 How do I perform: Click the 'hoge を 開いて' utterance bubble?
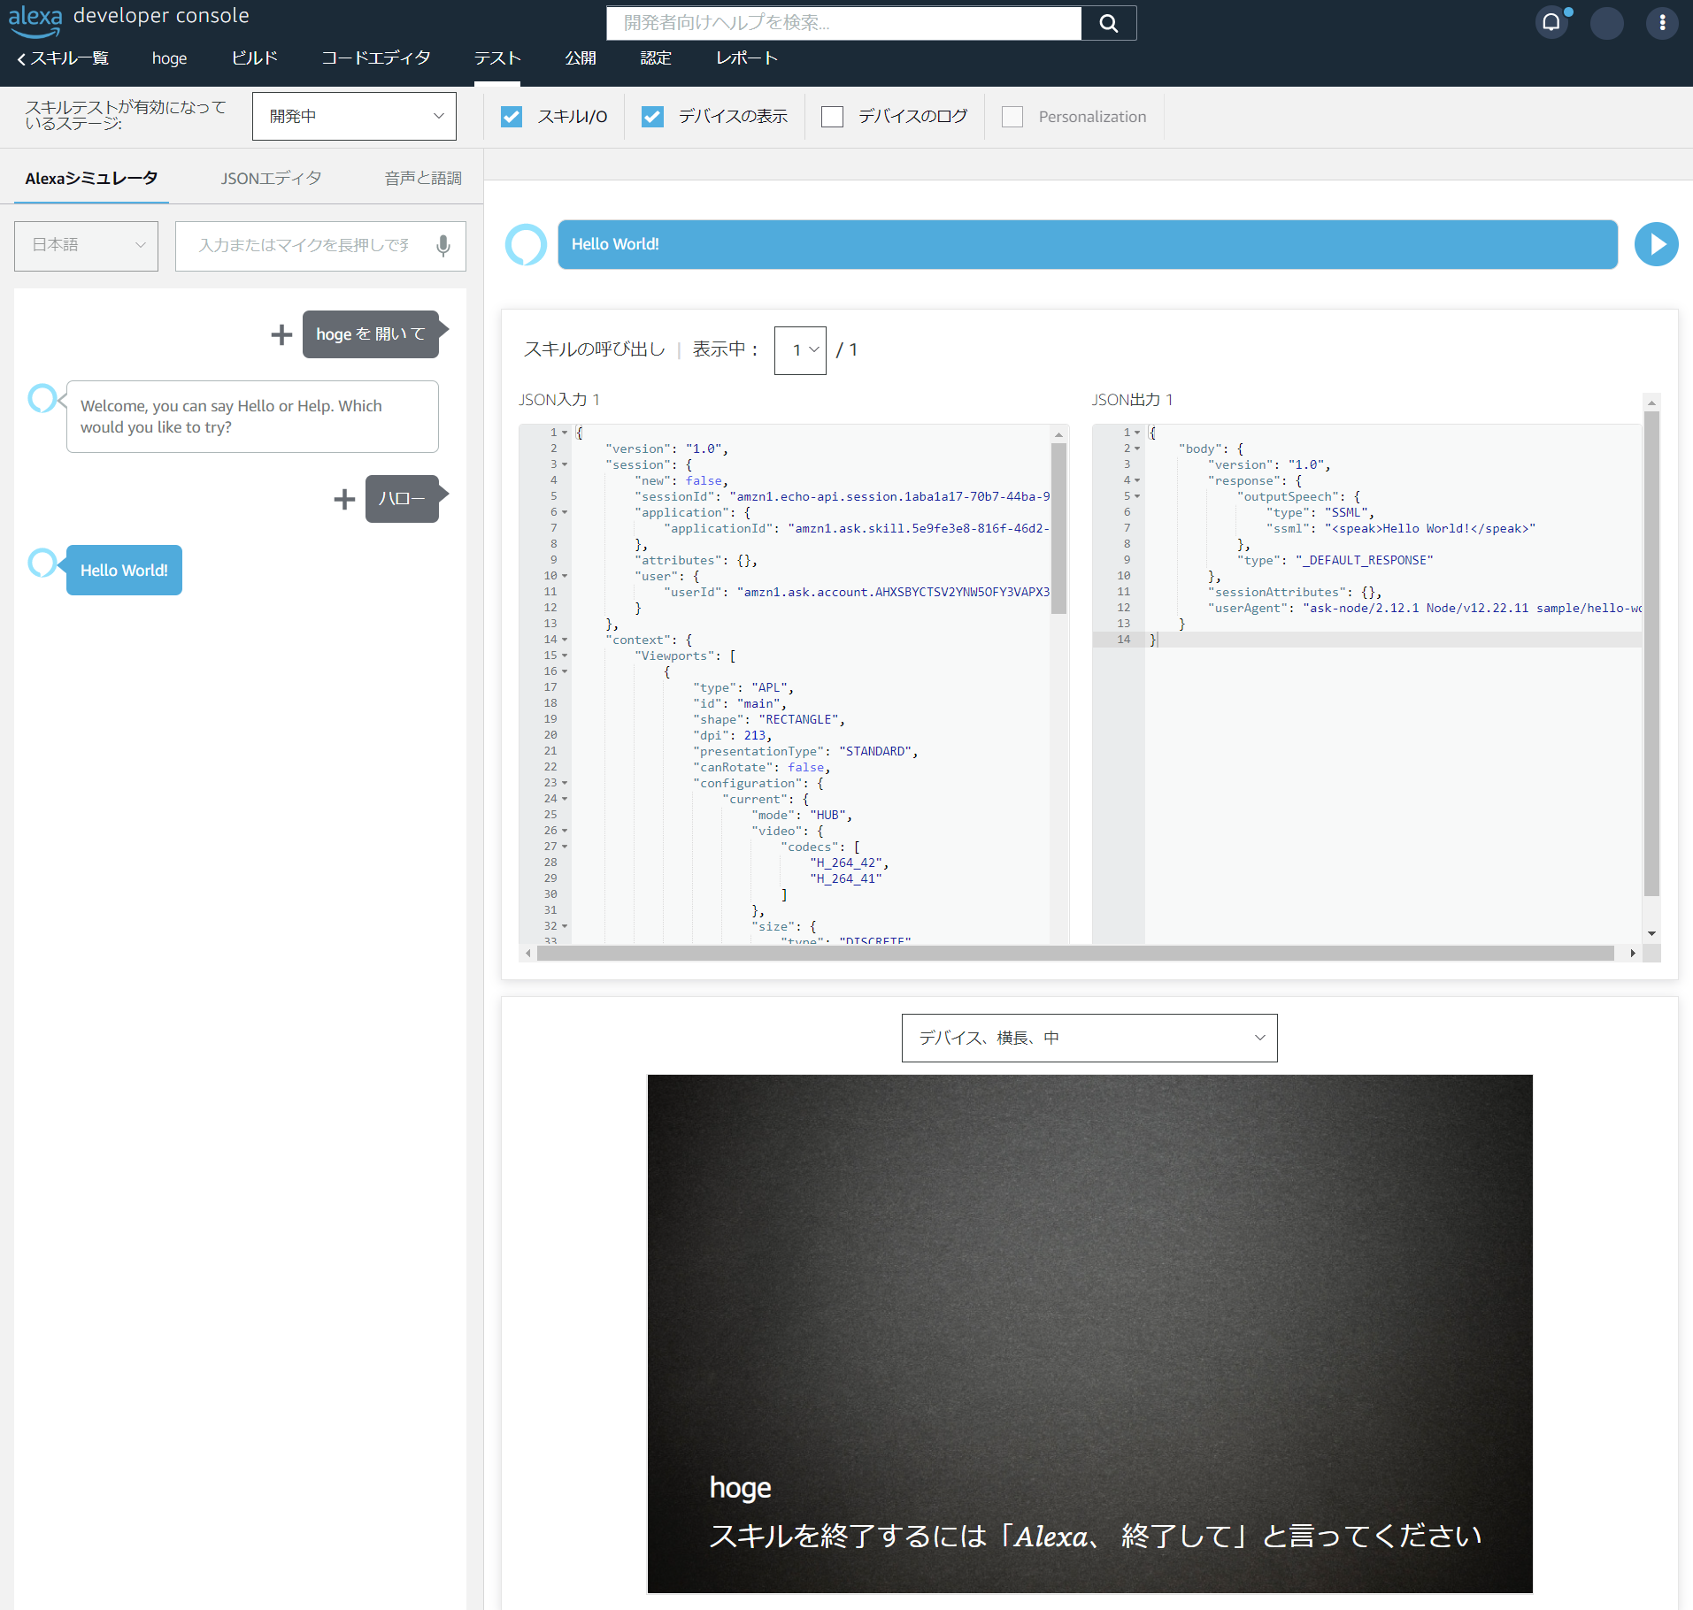coord(371,334)
